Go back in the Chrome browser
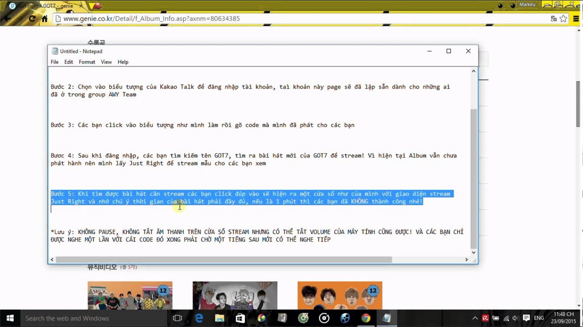The width and height of the screenshot is (583, 327). [x=7, y=19]
